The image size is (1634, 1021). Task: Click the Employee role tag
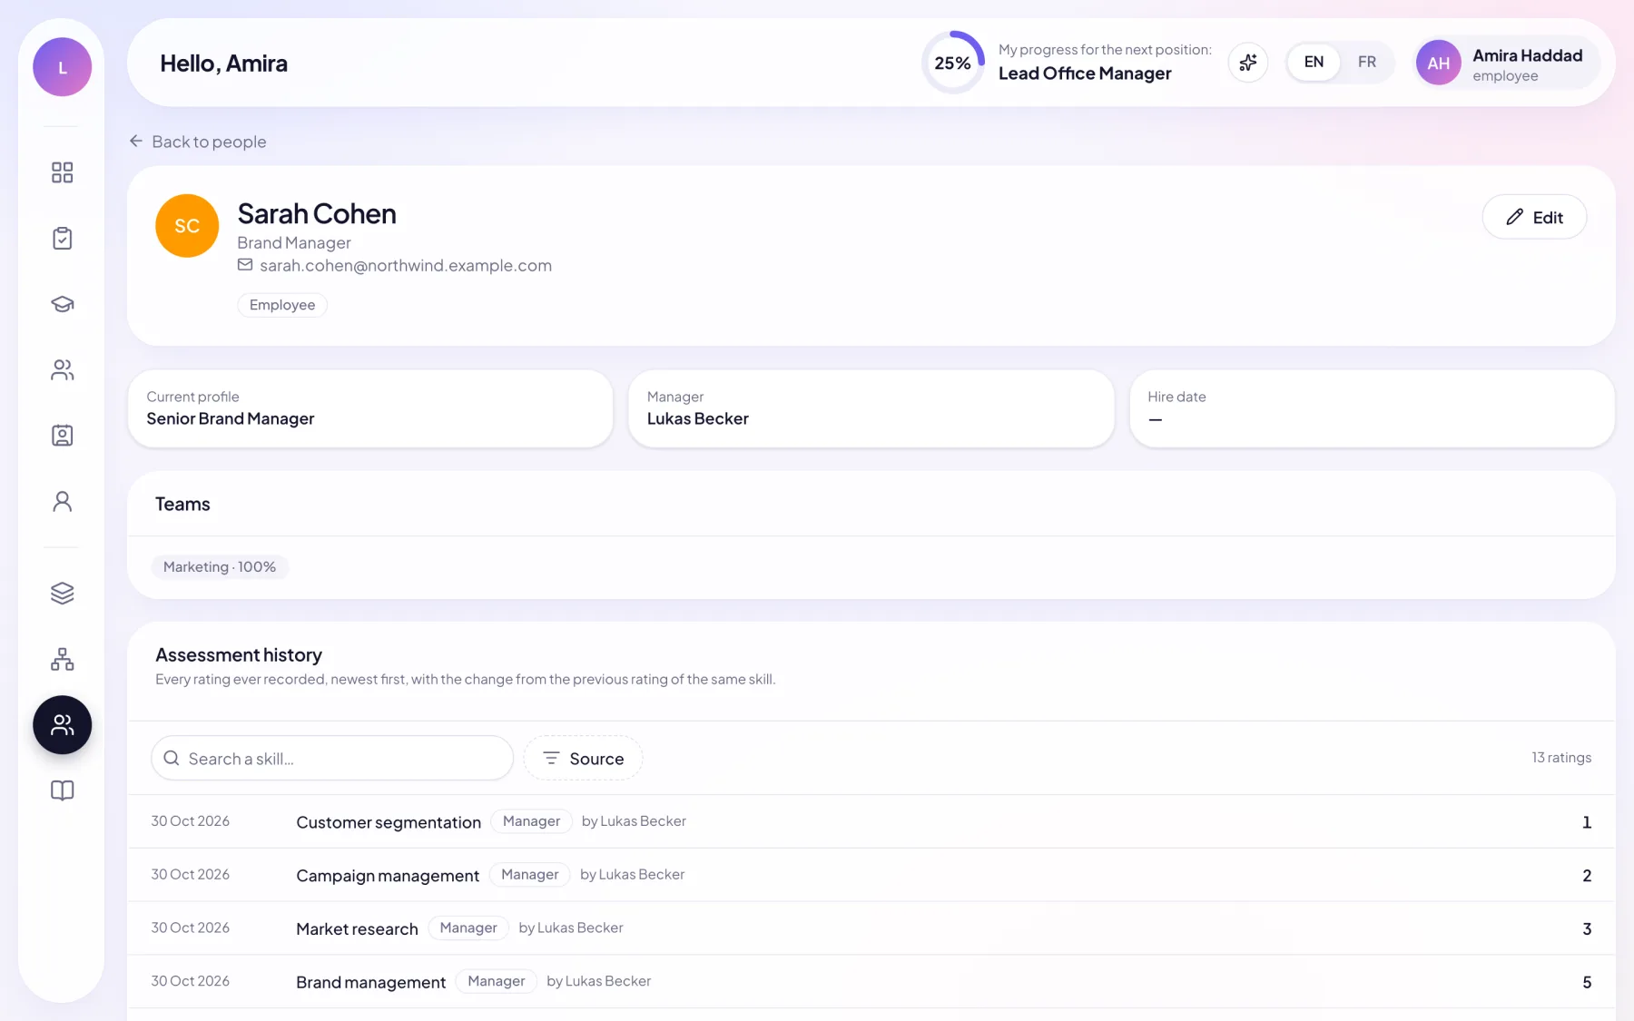coord(282,305)
